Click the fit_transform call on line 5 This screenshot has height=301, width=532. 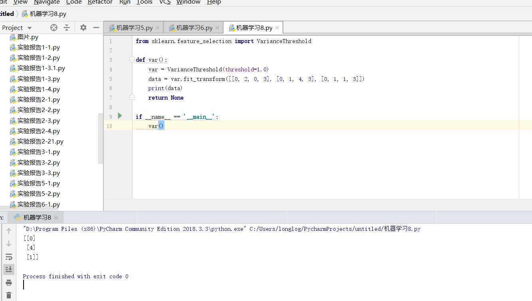pyautogui.click(x=204, y=79)
